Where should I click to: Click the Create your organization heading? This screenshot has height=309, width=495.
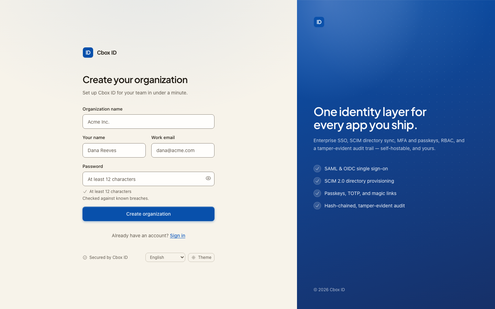pos(135,80)
